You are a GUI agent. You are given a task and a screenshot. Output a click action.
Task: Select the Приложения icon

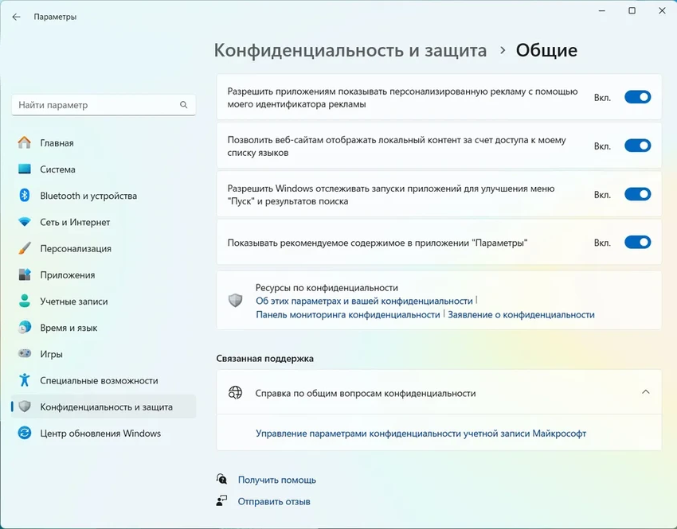[24, 274]
